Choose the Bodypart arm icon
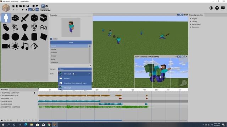The height and width of the screenshot is (127, 227). tap(6, 28)
